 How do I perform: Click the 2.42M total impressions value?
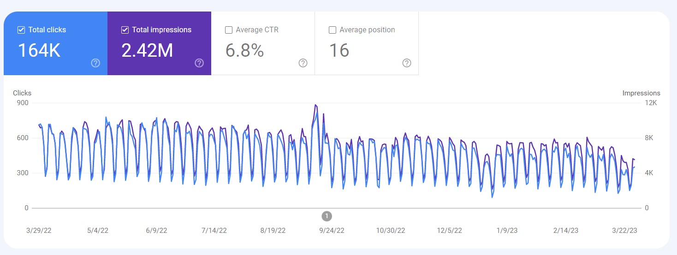pyautogui.click(x=147, y=50)
